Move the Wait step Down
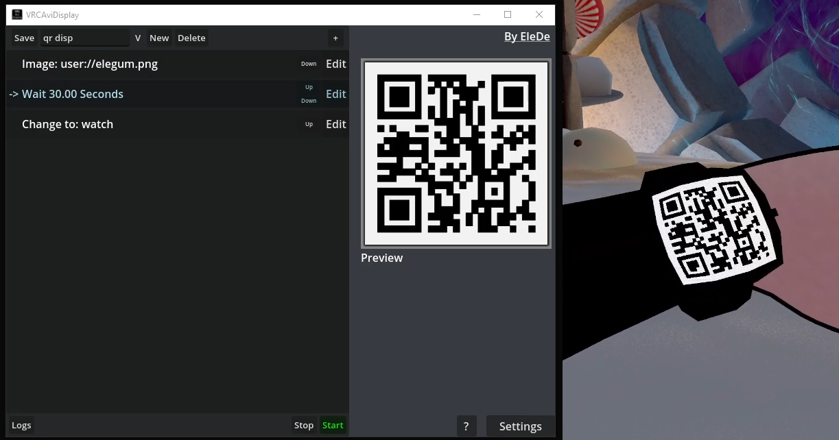 click(x=309, y=101)
